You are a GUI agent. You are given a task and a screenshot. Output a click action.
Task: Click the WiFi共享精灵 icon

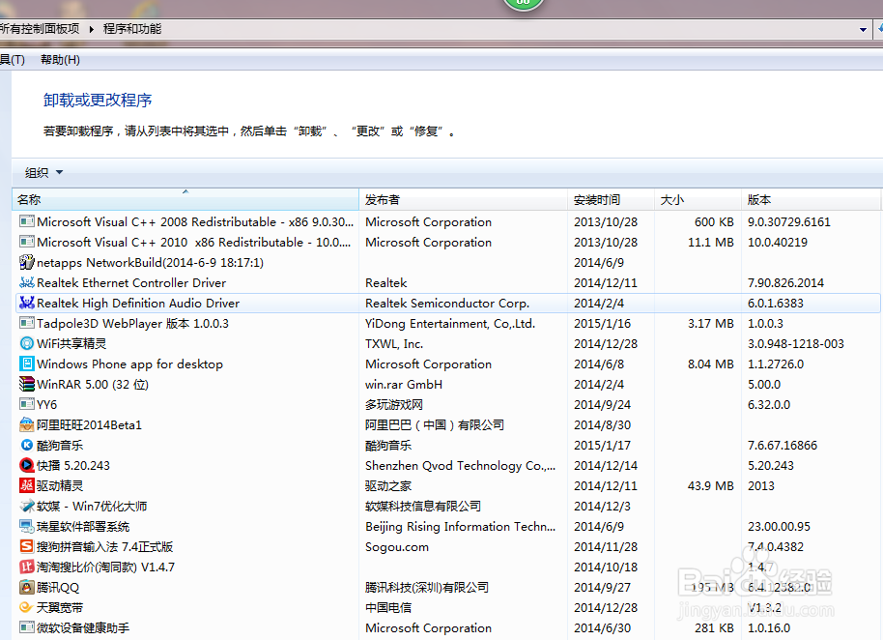coord(26,343)
